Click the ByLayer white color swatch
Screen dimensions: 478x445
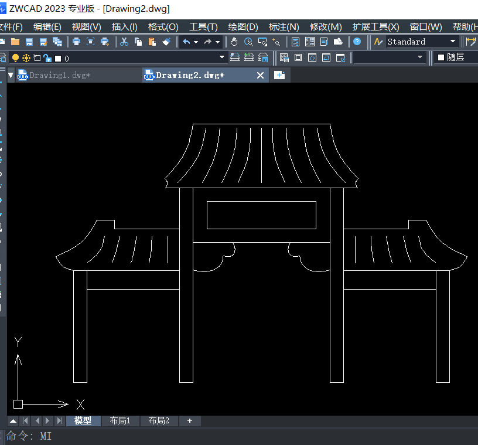[441, 57]
